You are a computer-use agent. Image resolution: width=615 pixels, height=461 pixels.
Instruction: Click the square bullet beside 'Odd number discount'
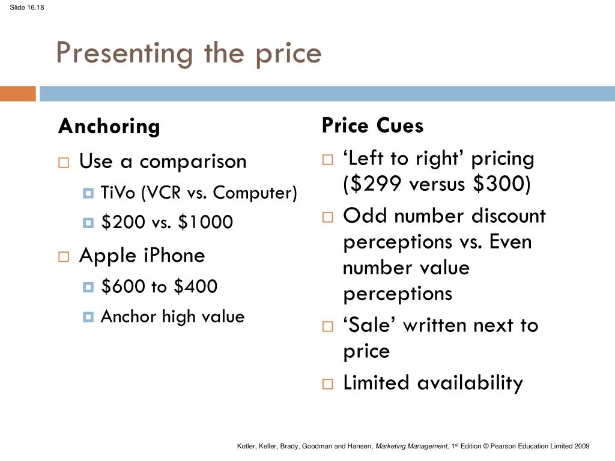point(327,217)
